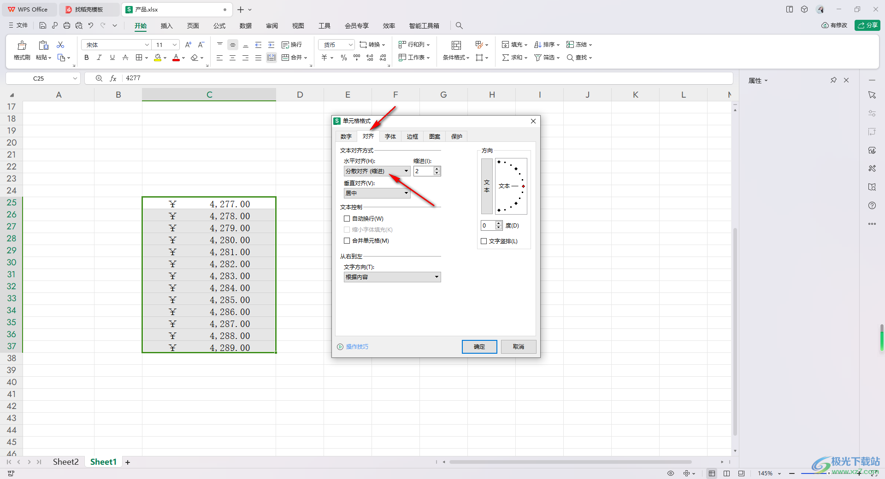Screen dimensions: 885x479
Task: Click the insert function fx icon
Action: (x=113, y=78)
